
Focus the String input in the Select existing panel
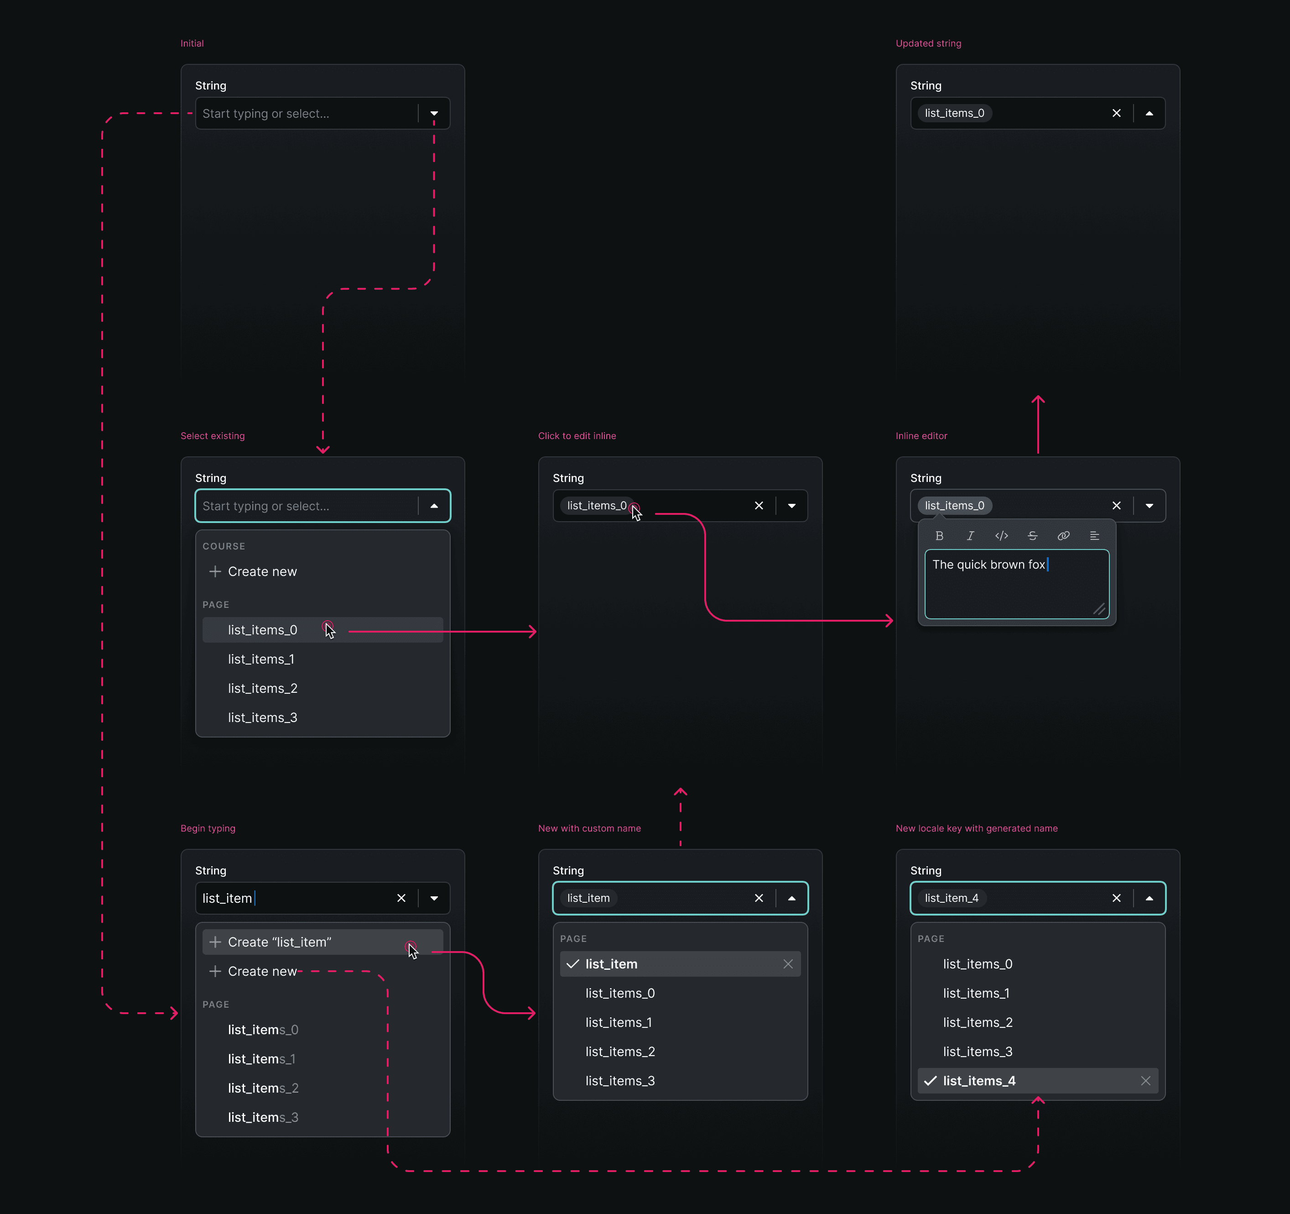point(322,506)
